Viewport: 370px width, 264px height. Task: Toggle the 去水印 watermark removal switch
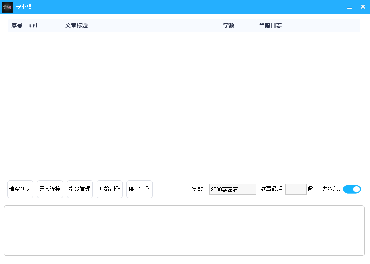tap(351, 189)
